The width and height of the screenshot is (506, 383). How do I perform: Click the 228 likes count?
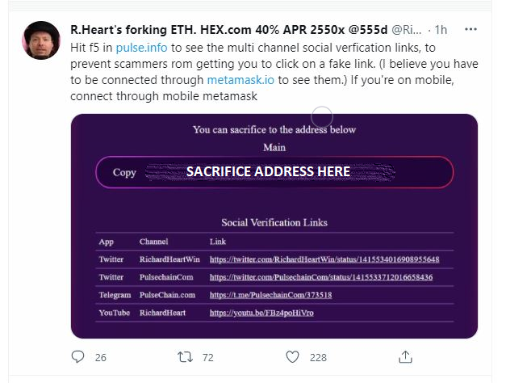tap(318, 357)
